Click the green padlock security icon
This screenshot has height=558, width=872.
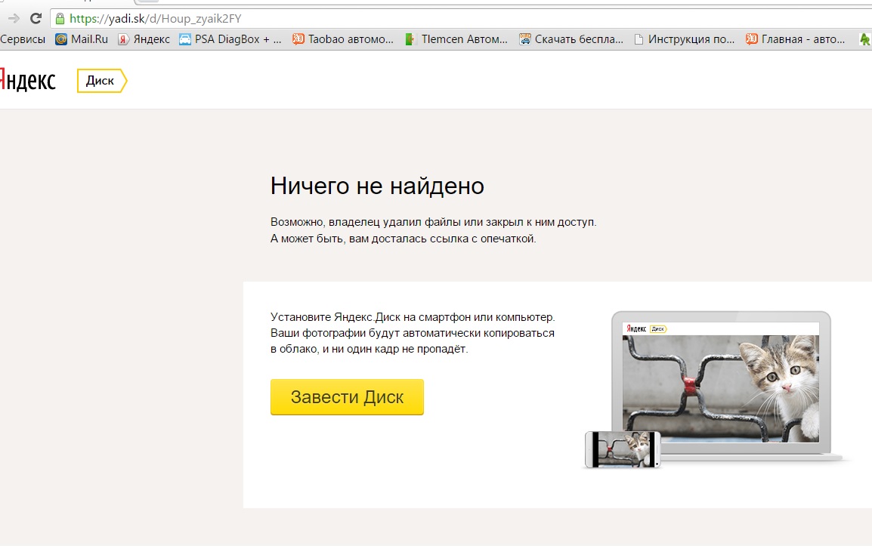(60, 19)
